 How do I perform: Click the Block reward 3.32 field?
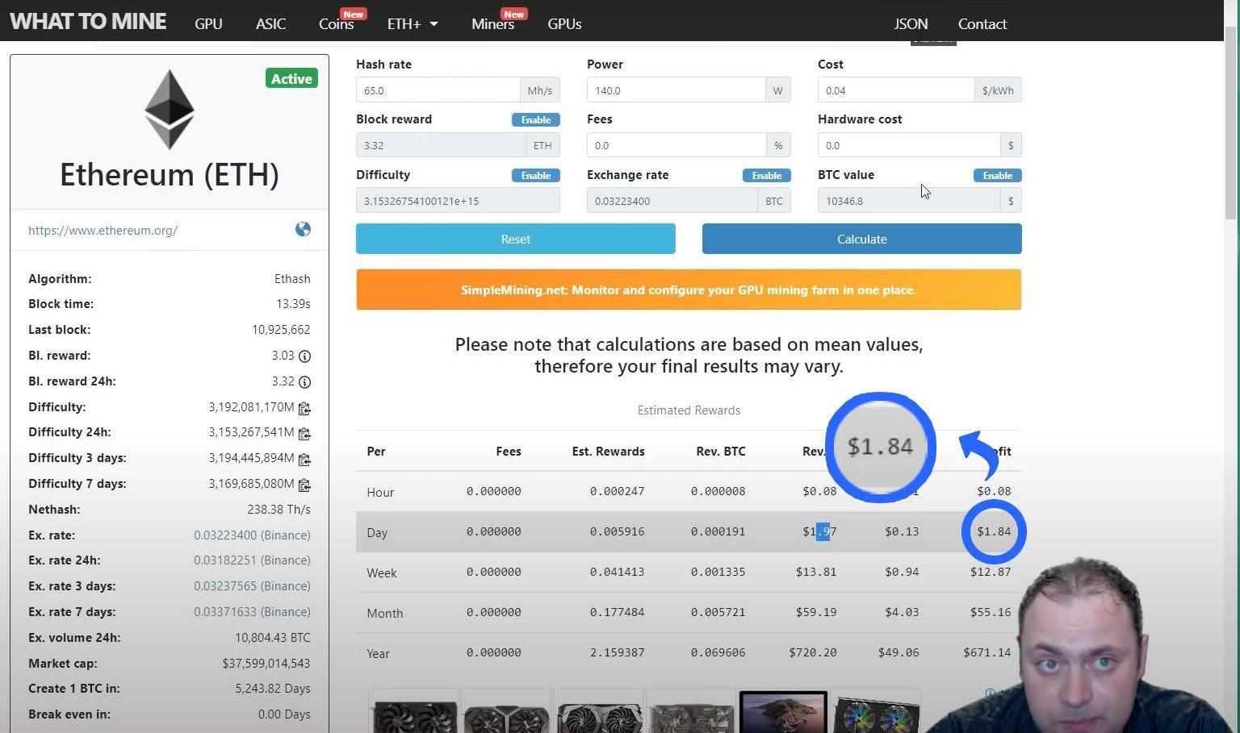click(x=440, y=145)
